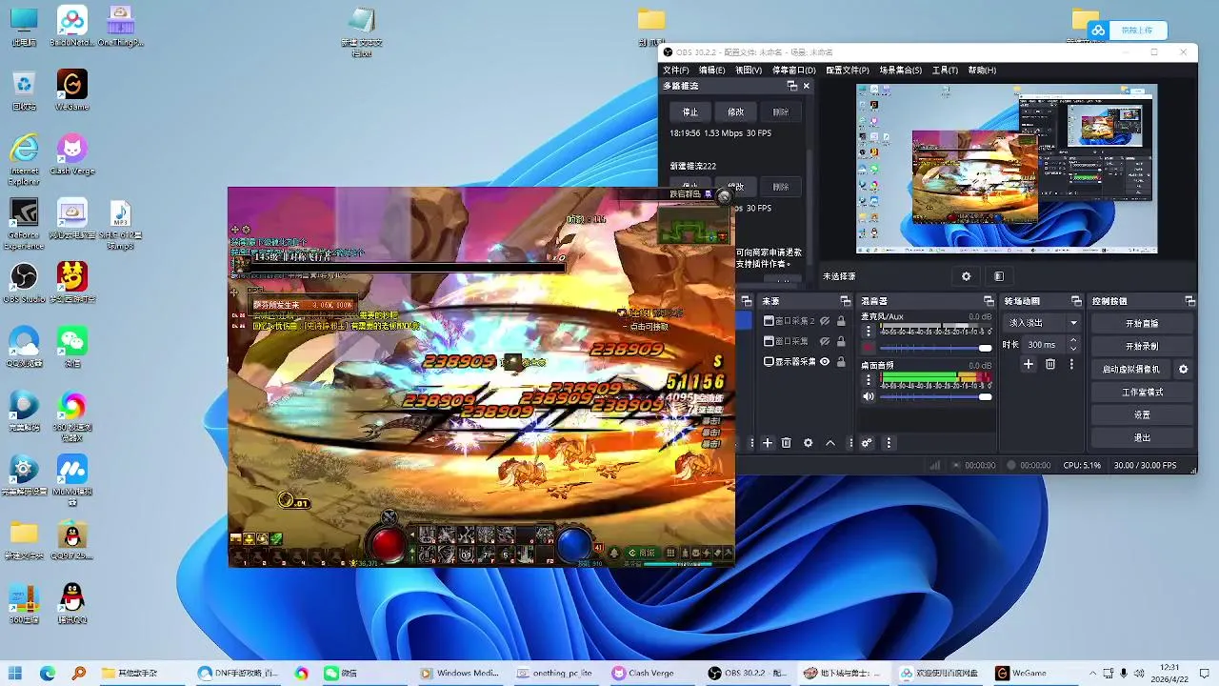Decrease transition duration with down stepper
1219x686 pixels.
(x=1074, y=349)
